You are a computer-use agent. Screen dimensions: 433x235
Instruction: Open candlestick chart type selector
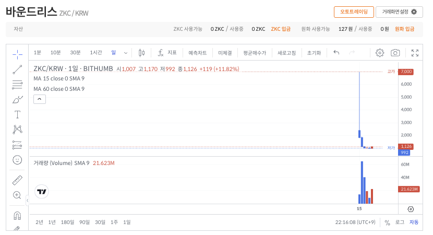point(141,53)
